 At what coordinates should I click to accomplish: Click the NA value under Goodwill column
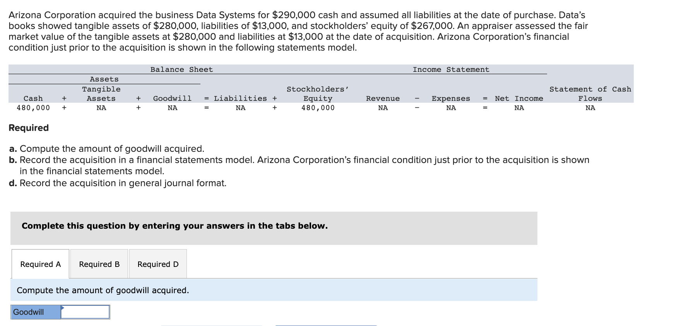click(172, 108)
